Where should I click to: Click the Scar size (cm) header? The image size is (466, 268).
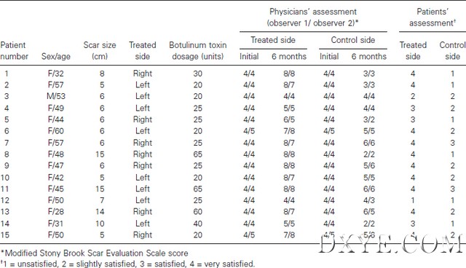click(x=100, y=51)
